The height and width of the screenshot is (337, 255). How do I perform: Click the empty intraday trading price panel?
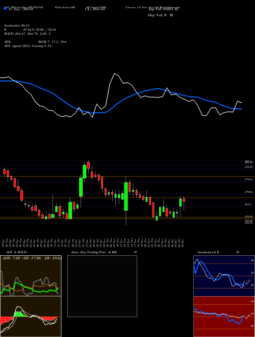(102, 286)
